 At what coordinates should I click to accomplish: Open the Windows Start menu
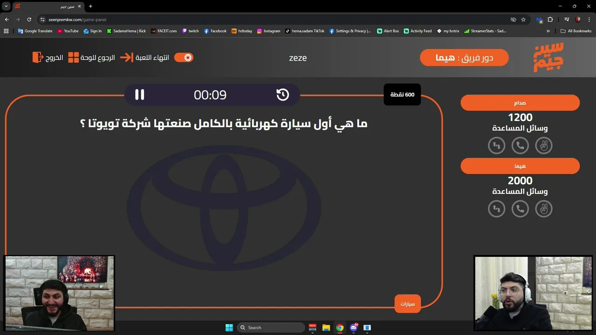229,328
